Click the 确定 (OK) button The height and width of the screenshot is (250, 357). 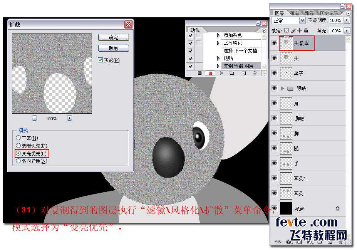pyautogui.click(x=113, y=37)
